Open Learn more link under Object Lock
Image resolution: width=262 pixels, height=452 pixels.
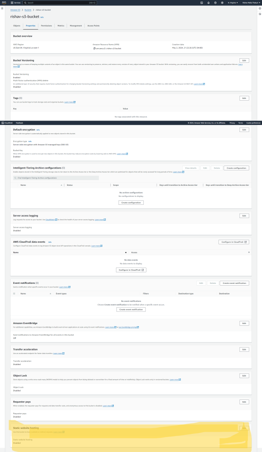click(175, 380)
